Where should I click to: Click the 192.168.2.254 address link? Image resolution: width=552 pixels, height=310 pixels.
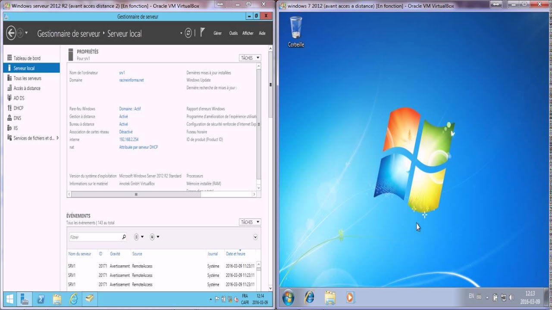click(x=129, y=139)
